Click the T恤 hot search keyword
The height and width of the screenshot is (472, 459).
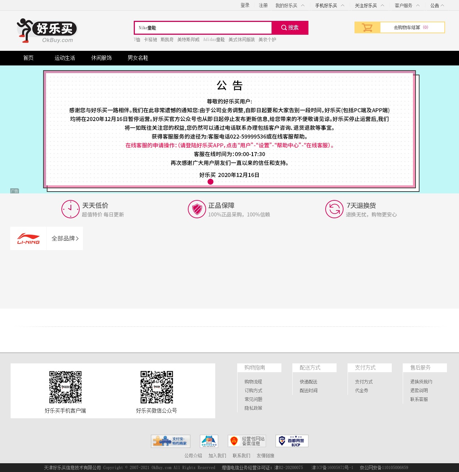[x=137, y=39]
